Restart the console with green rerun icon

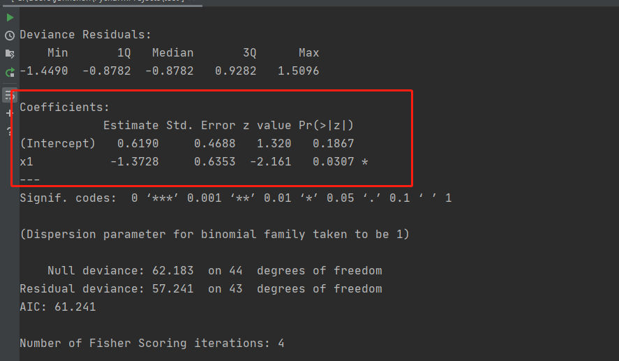point(10,73)
